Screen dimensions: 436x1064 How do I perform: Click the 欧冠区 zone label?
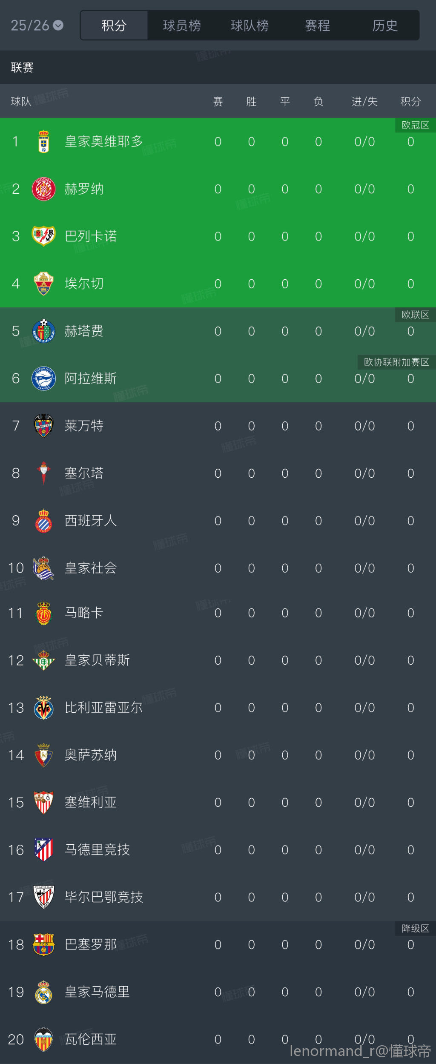click(416, 125)
